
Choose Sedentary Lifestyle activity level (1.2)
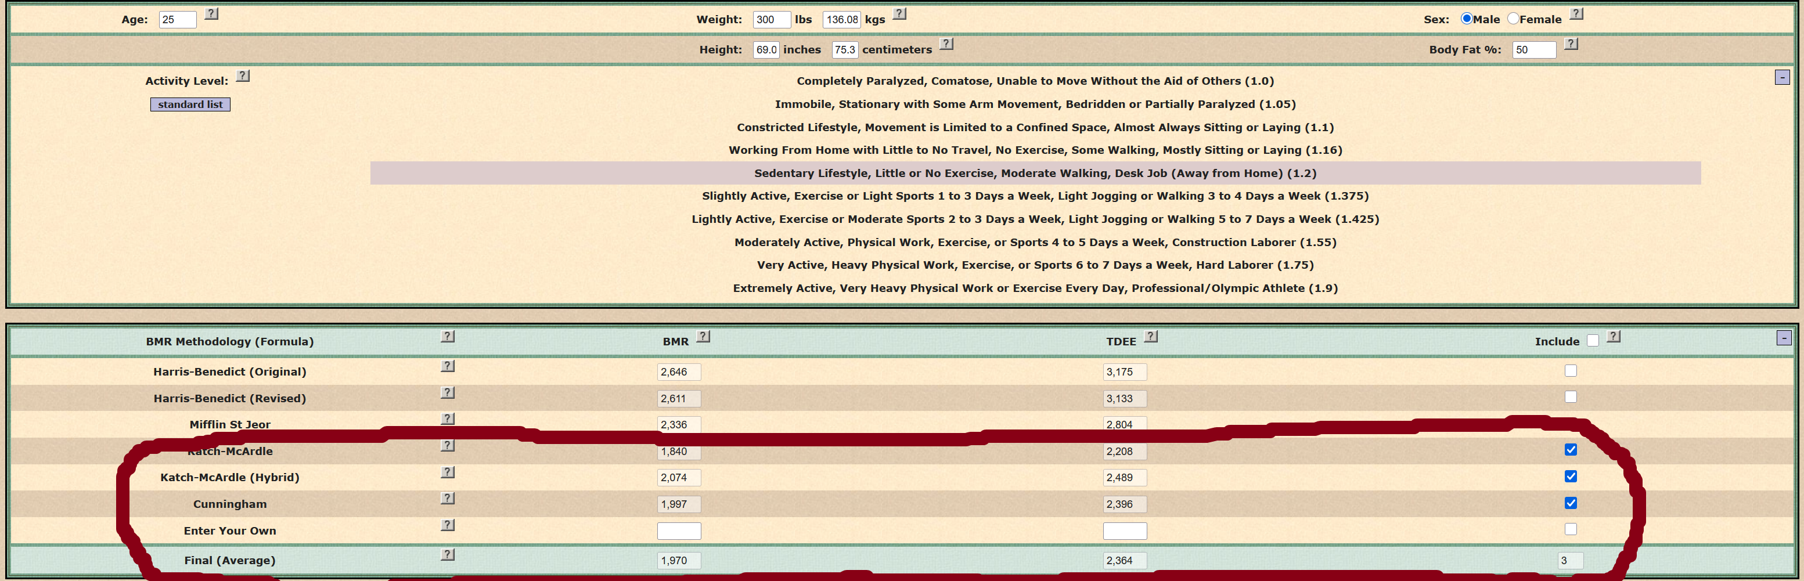1035,173
